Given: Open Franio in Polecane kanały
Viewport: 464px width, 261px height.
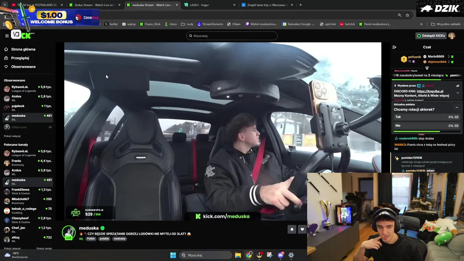Looking at the screenshot, I should pos(27,162).
